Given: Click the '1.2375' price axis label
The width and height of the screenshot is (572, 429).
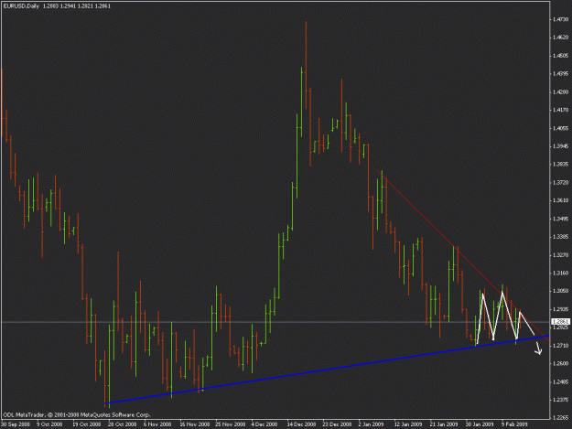Looking at the screenshot, I should point(560,400).
